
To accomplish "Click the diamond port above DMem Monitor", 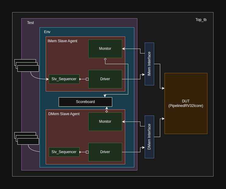I will pos(107,112).
